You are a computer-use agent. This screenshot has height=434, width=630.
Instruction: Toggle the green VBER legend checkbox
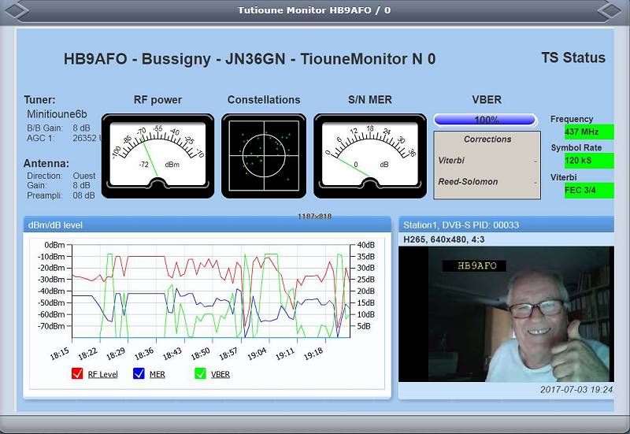200,374
